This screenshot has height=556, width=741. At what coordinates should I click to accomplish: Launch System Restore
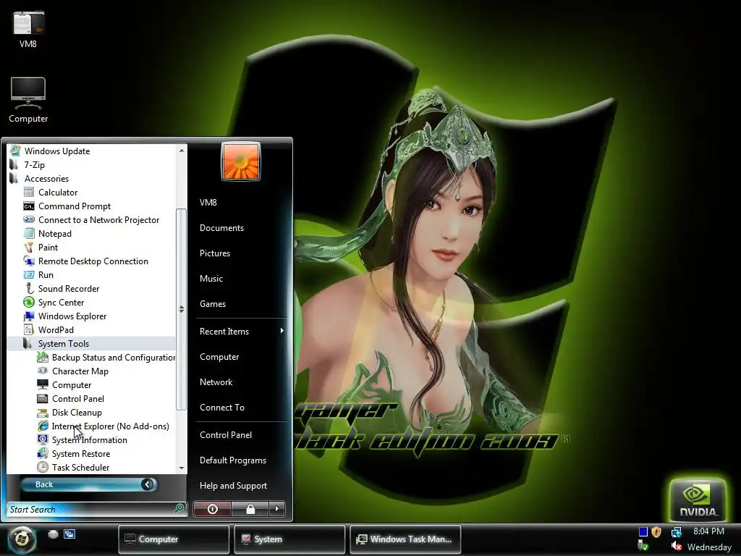[81, 453]
